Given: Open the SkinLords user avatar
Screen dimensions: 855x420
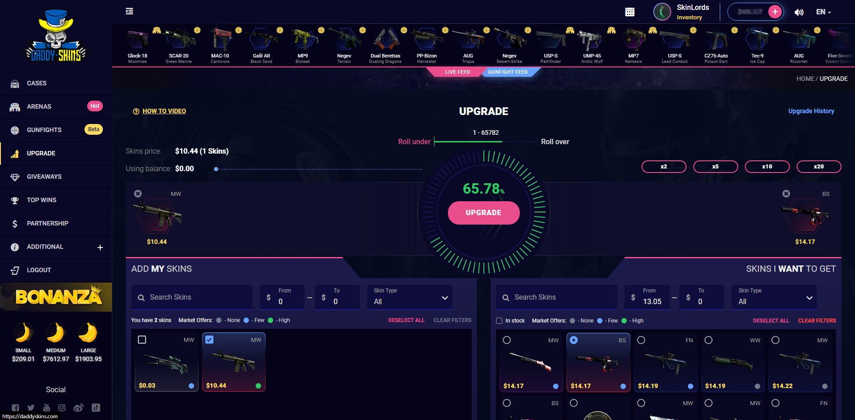Looking at the screenshot, I should click(662, 12).
